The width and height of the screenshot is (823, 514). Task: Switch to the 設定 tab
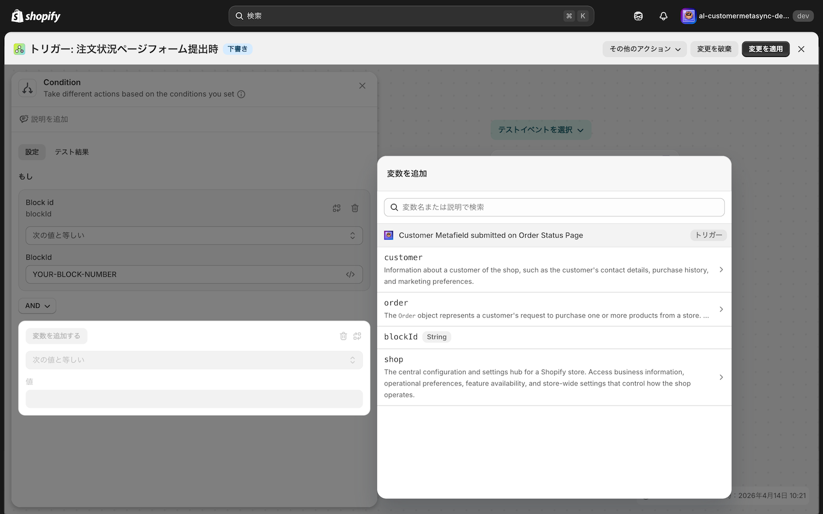32,152
